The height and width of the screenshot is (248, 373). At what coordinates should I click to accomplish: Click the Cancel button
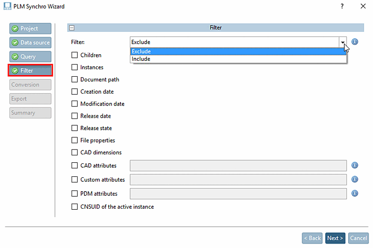358,238
